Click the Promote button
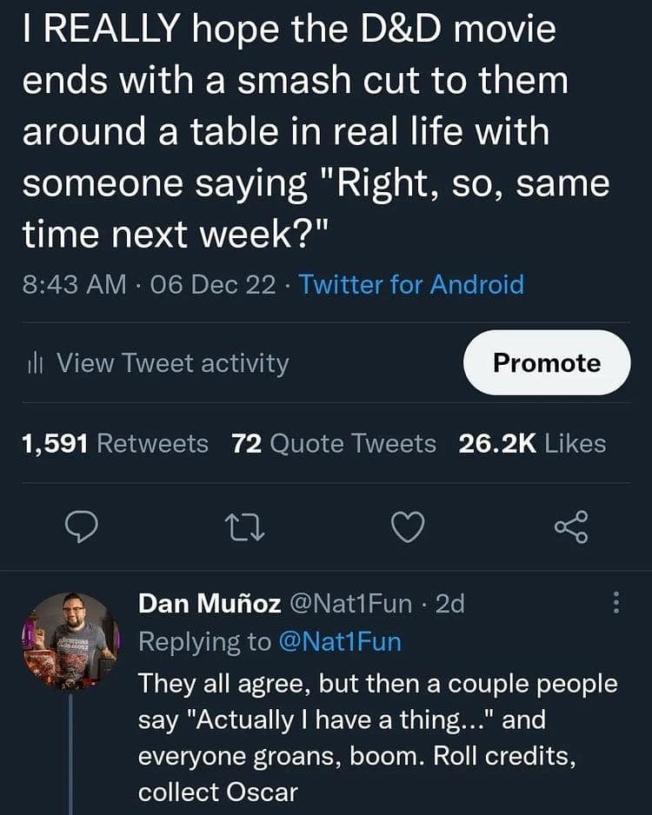This screenshot has width=652, height=815. tap(546, 363)
